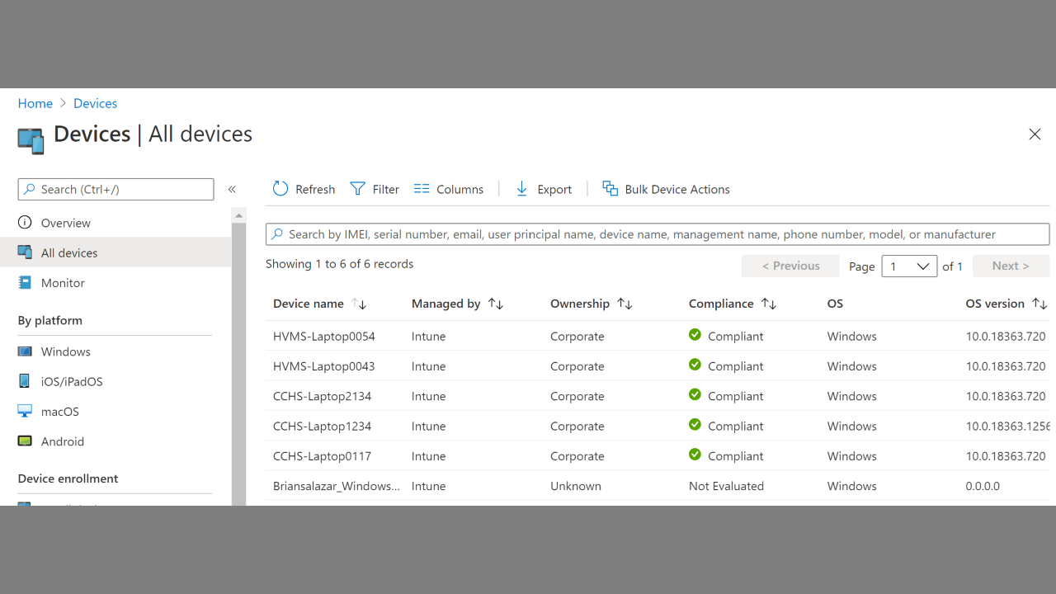Click OS version 10.0.18363.1256 cell

click(x=1007, y=426)
